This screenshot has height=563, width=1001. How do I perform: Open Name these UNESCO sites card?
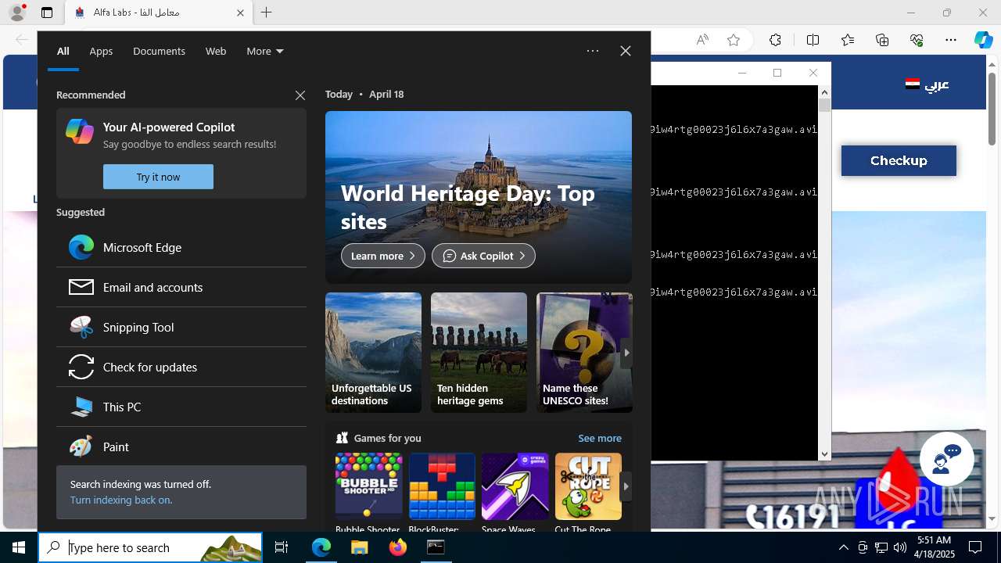click(x=584, y=353)
